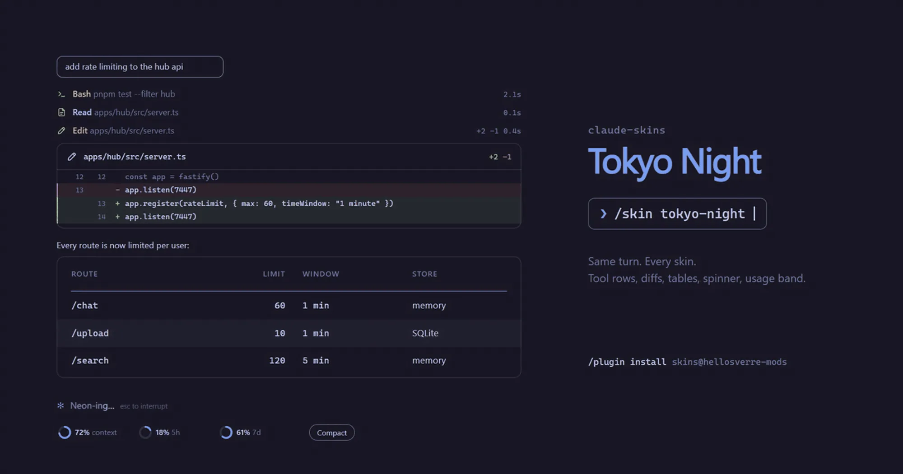Click the Neon-ing spinner asterisk icon

click(61, 405)
